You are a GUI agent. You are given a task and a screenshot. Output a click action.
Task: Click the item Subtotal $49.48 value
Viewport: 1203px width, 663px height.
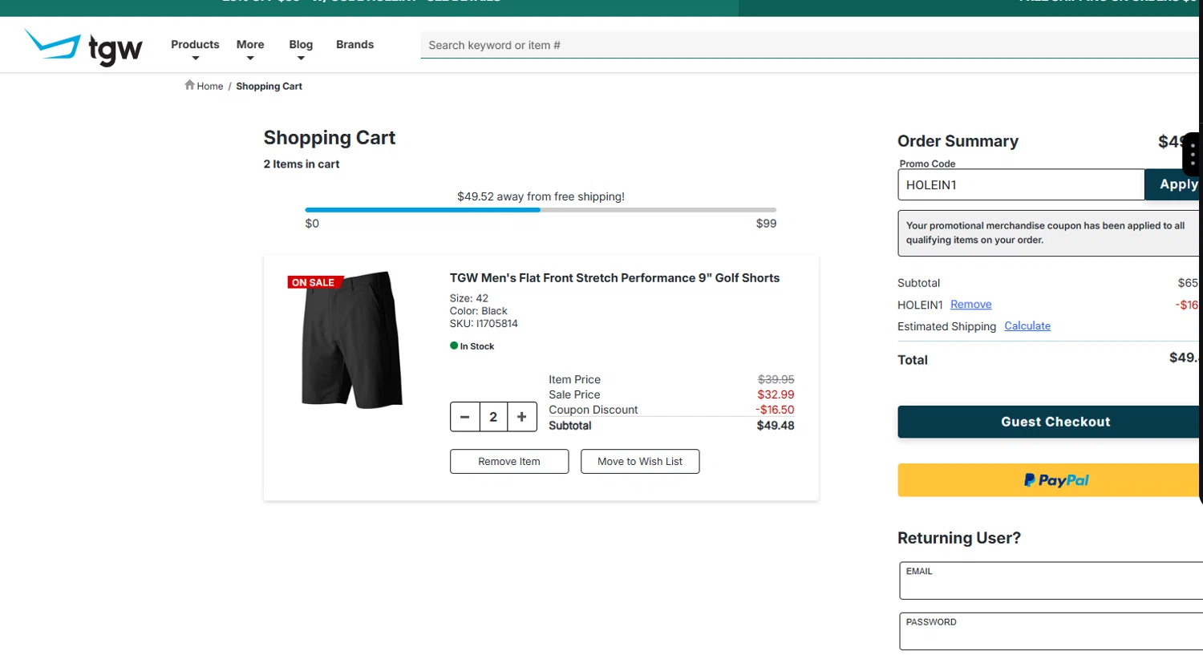776,426
